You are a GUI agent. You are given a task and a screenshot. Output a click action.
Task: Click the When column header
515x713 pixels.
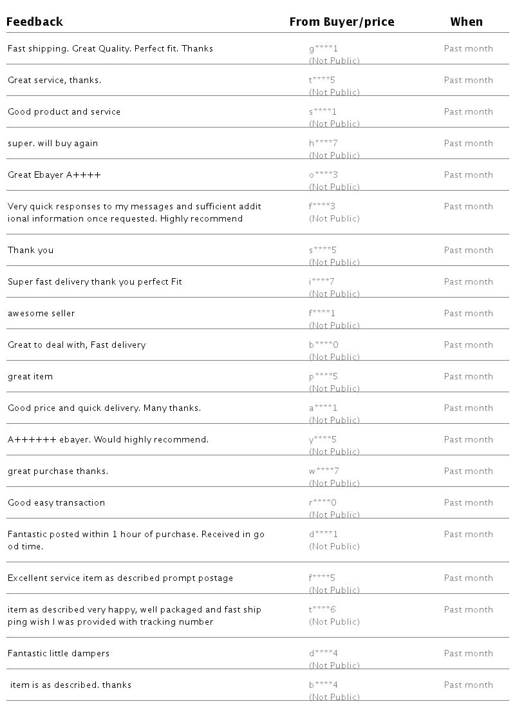tap(466, 22)
